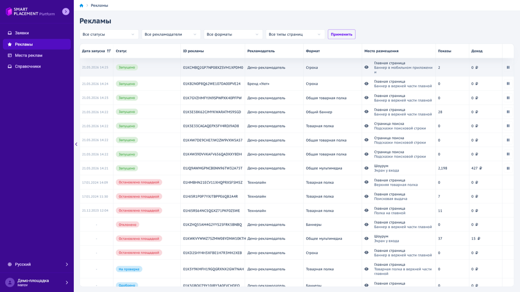The image size is (520, 292).
Task: Click the Демо-площадка user avatar
Action: coord(10,282)
